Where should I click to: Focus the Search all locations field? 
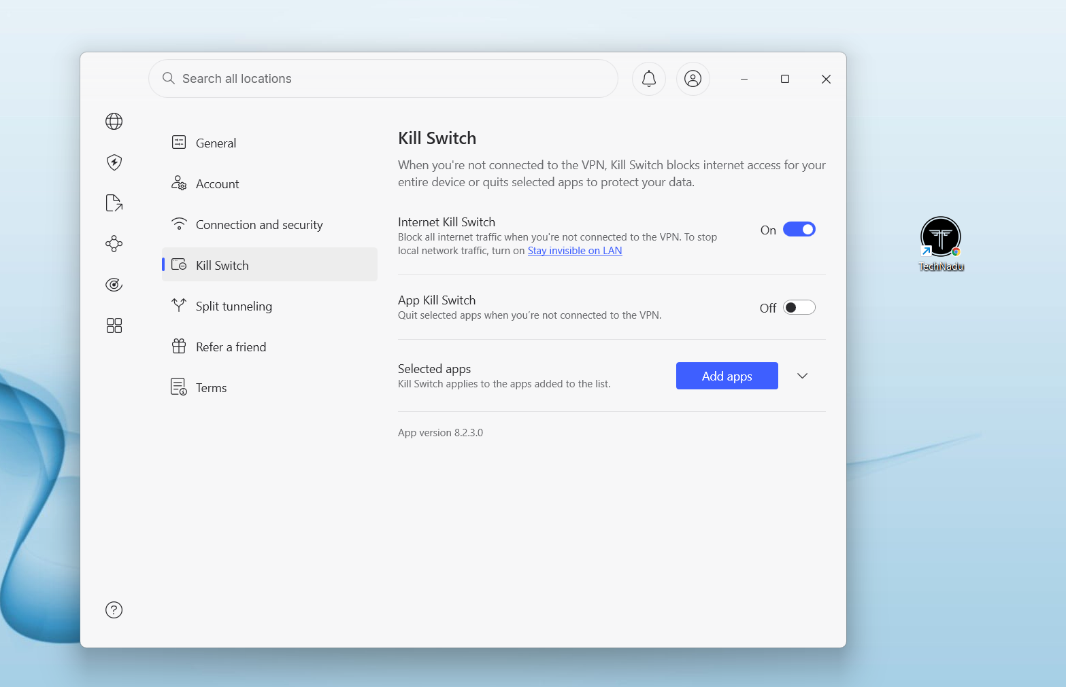(383, 79)
